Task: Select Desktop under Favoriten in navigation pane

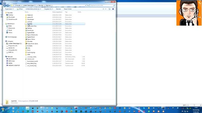Action: point(11,15)
